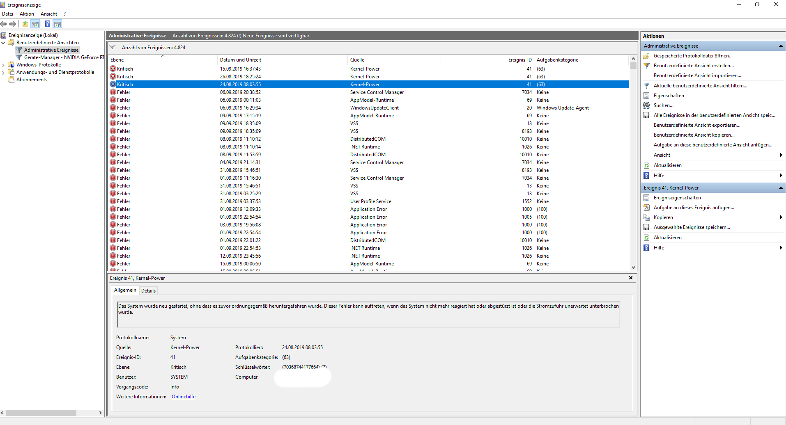The width and height of the screenshot is (786, 425).
Task: Click the error icon of the WindowsUpdateClient event
Action: click(113, 108)
